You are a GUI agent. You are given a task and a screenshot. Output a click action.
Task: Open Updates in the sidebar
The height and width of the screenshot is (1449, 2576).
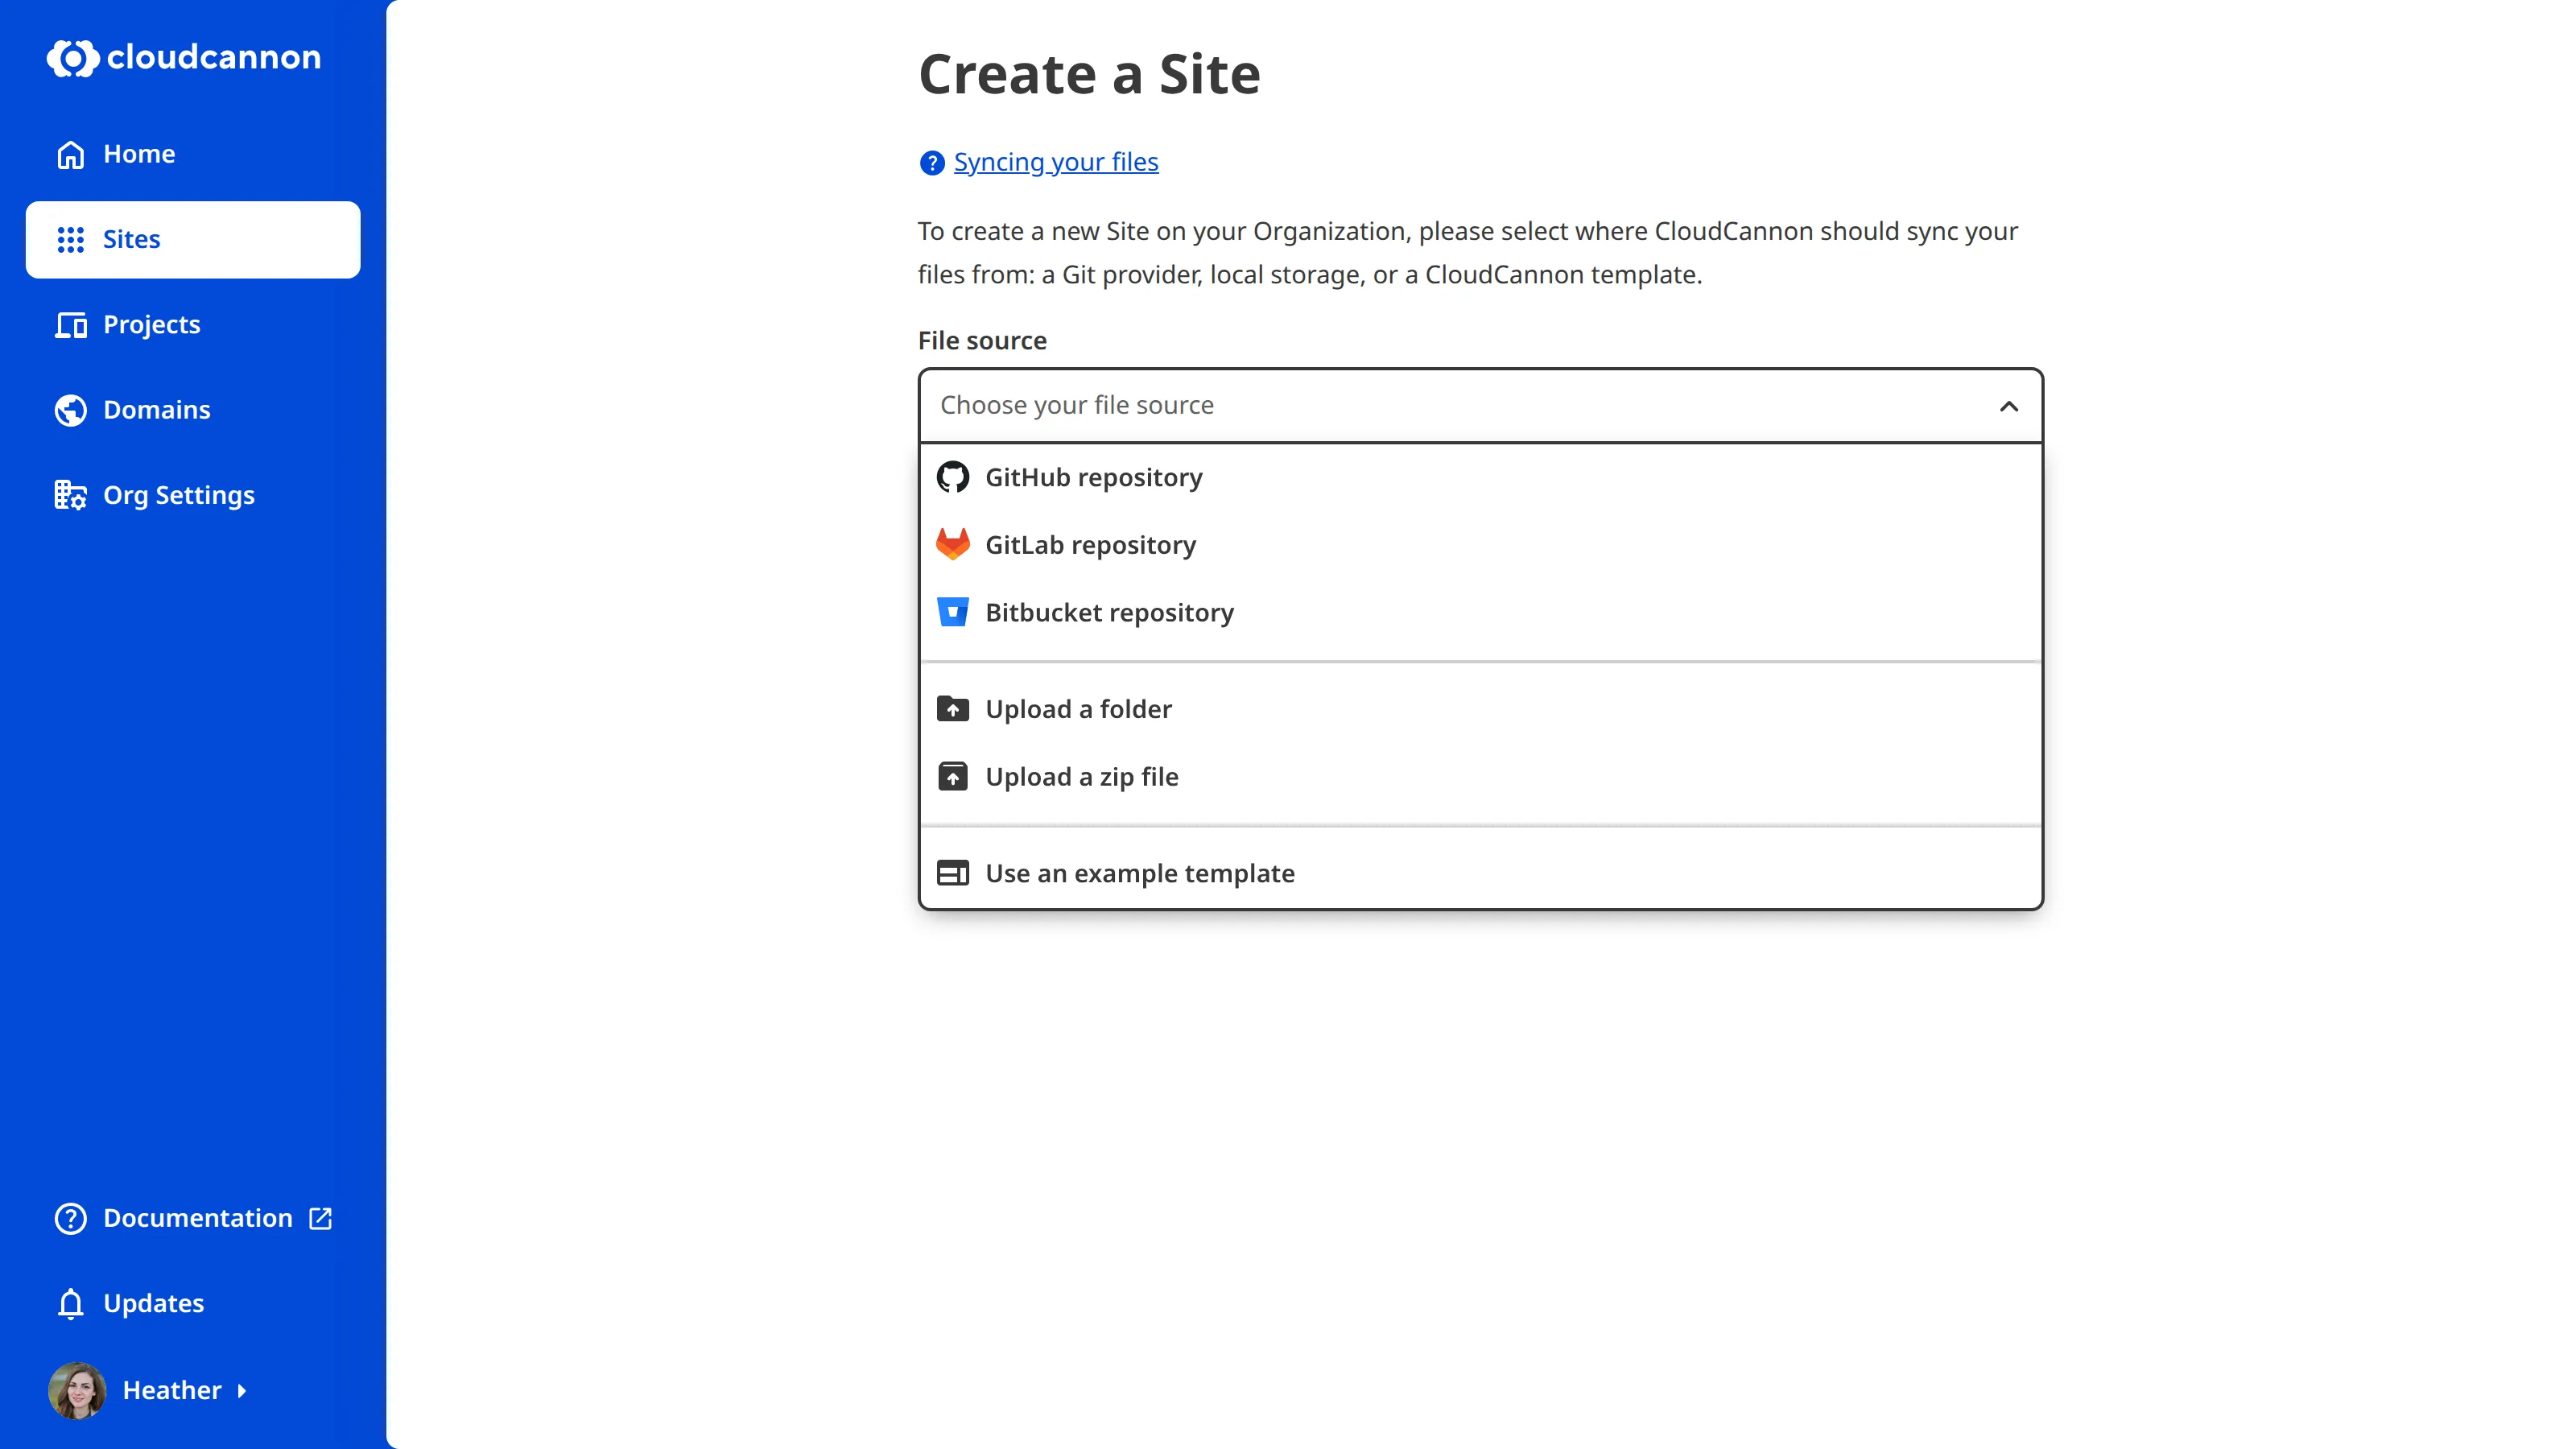(x=192, y=1304)
